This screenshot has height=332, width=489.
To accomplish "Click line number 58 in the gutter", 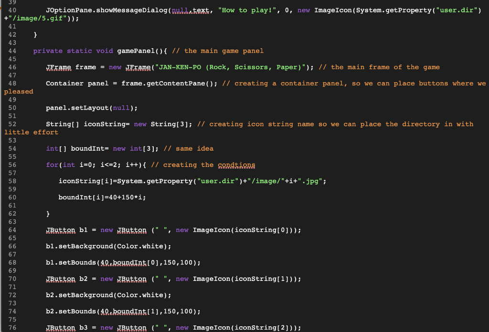I will 12,181.
